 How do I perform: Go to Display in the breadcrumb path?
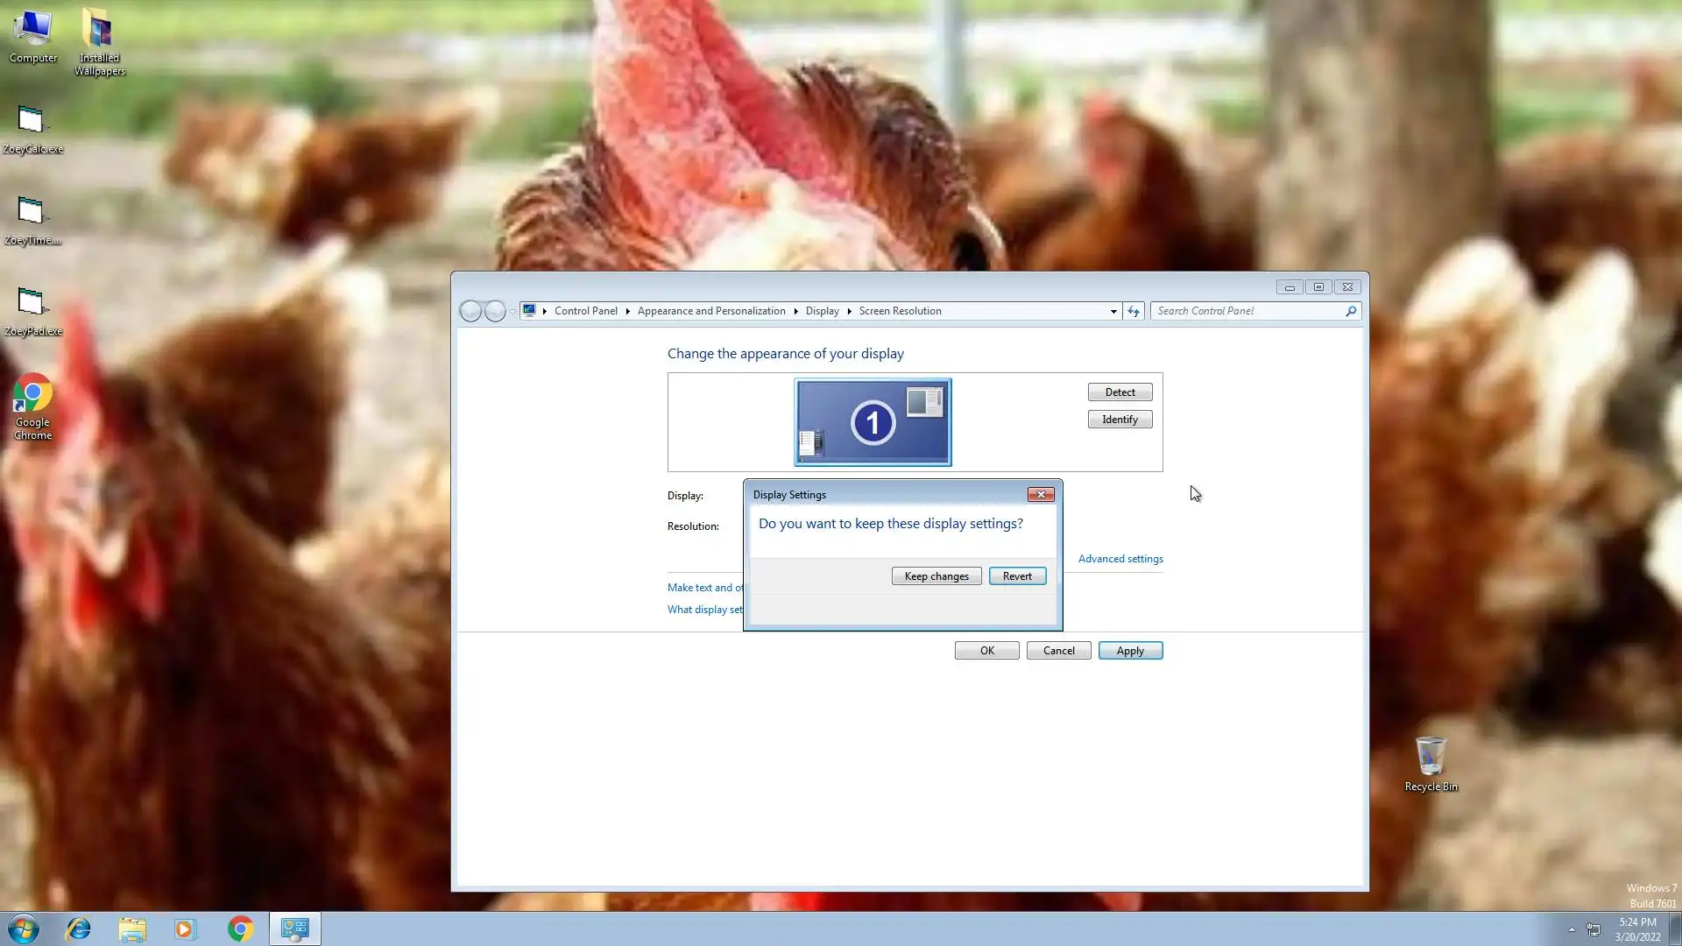point(822,311)
